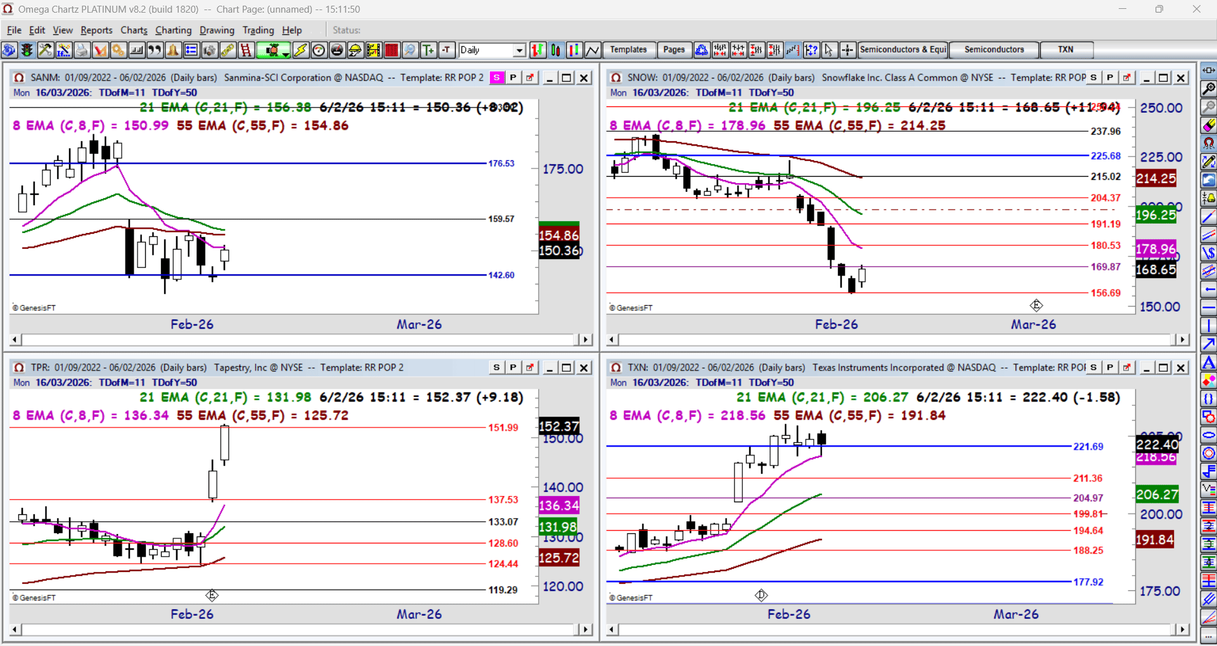Select the arrow pointer tool
The width and height of the screenshot is (1217, 646).
tap(829, 50)
